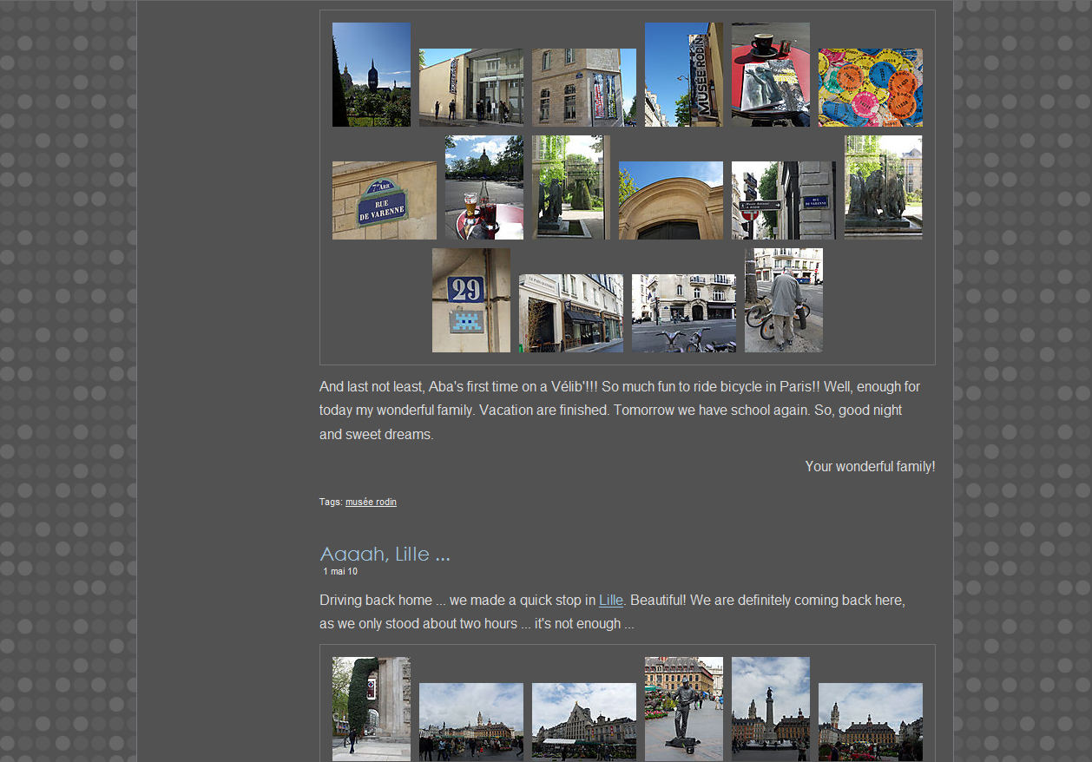View the Lille statue man in square photo
This screenshot has height=762, width=1092.
pyautogui.click(x=683, y=708)
